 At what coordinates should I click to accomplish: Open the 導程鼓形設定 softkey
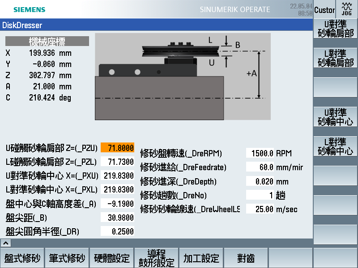pos(156,258)
